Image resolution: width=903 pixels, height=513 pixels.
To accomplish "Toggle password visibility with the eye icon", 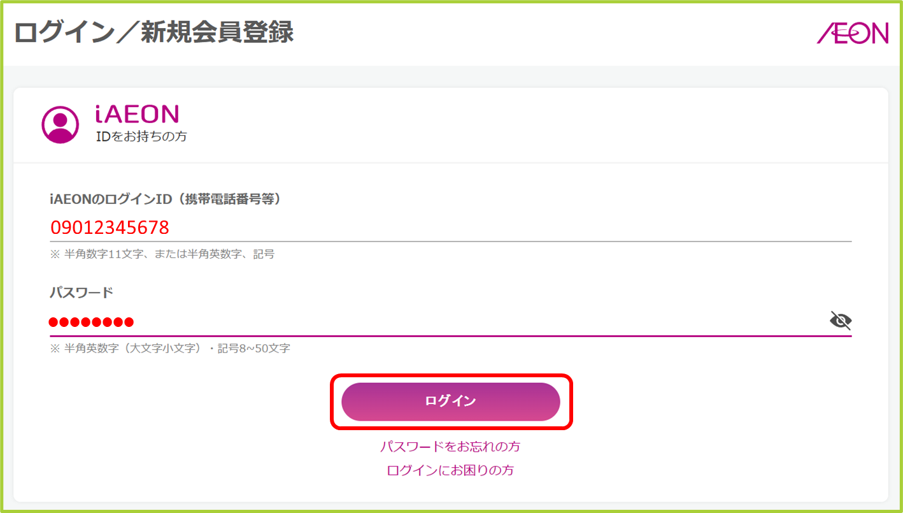I will pos(841,320).
